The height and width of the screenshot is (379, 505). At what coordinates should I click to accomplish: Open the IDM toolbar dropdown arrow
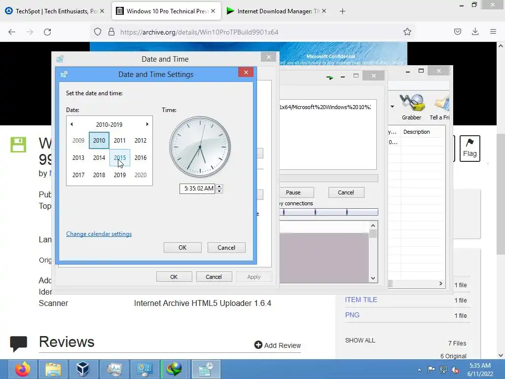point(392,107)
